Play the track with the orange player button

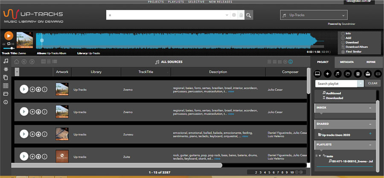point(9,36)
